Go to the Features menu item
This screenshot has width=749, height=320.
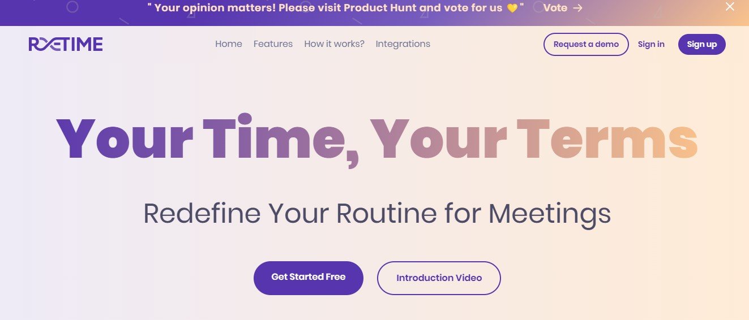273,44
